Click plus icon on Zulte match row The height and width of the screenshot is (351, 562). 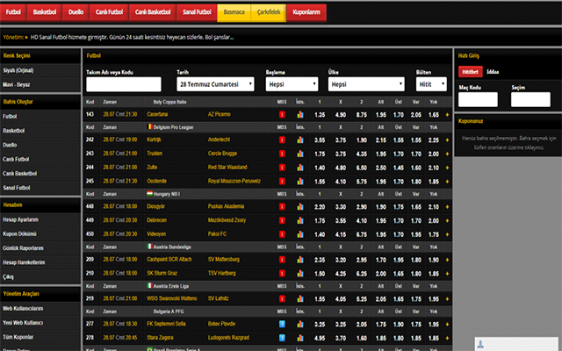pos(446,168)
